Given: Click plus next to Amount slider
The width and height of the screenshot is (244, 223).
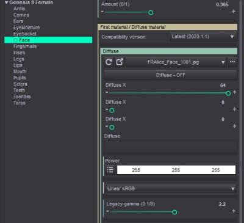Looking at the screenshot, I should [234, 12].
